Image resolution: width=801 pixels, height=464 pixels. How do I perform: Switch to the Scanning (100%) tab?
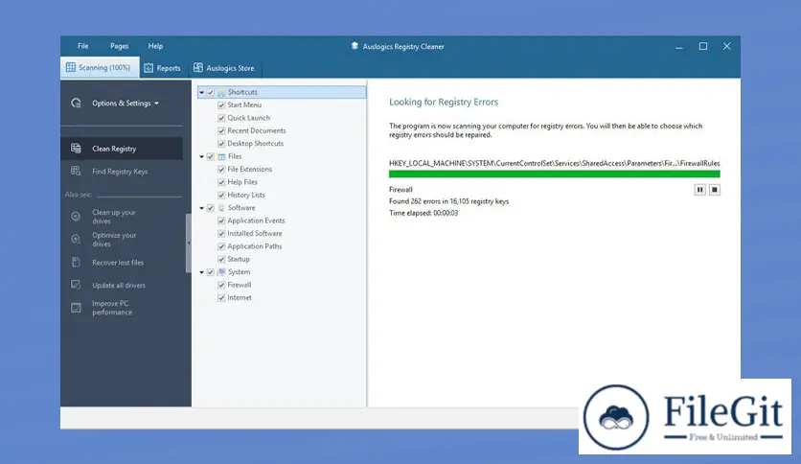click(x=100, y=67)
